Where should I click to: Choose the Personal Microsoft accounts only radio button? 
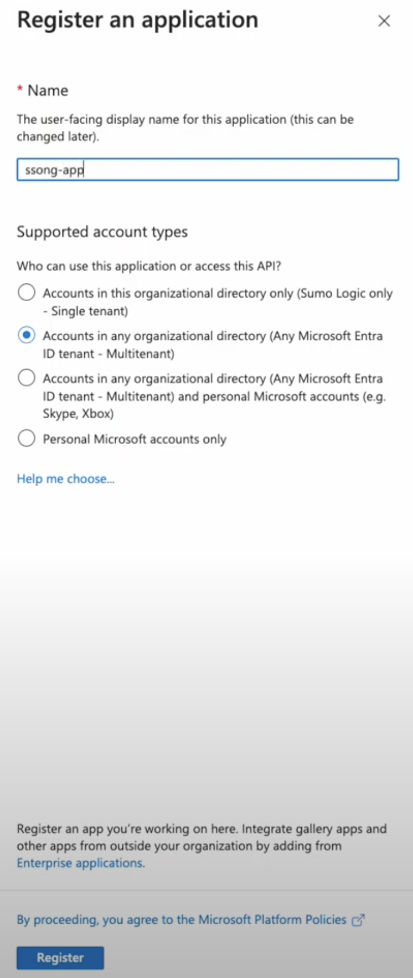coord(27,439)
